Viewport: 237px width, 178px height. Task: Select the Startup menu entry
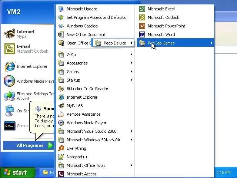(95, 80)
